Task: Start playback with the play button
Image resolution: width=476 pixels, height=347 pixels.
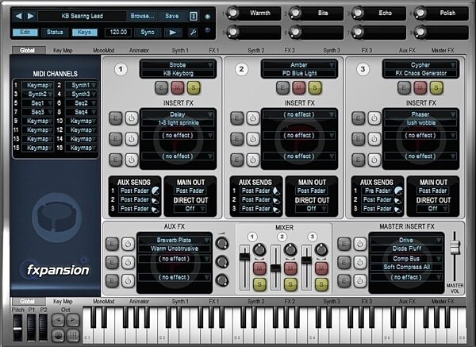Action: [x=173, y=33]
